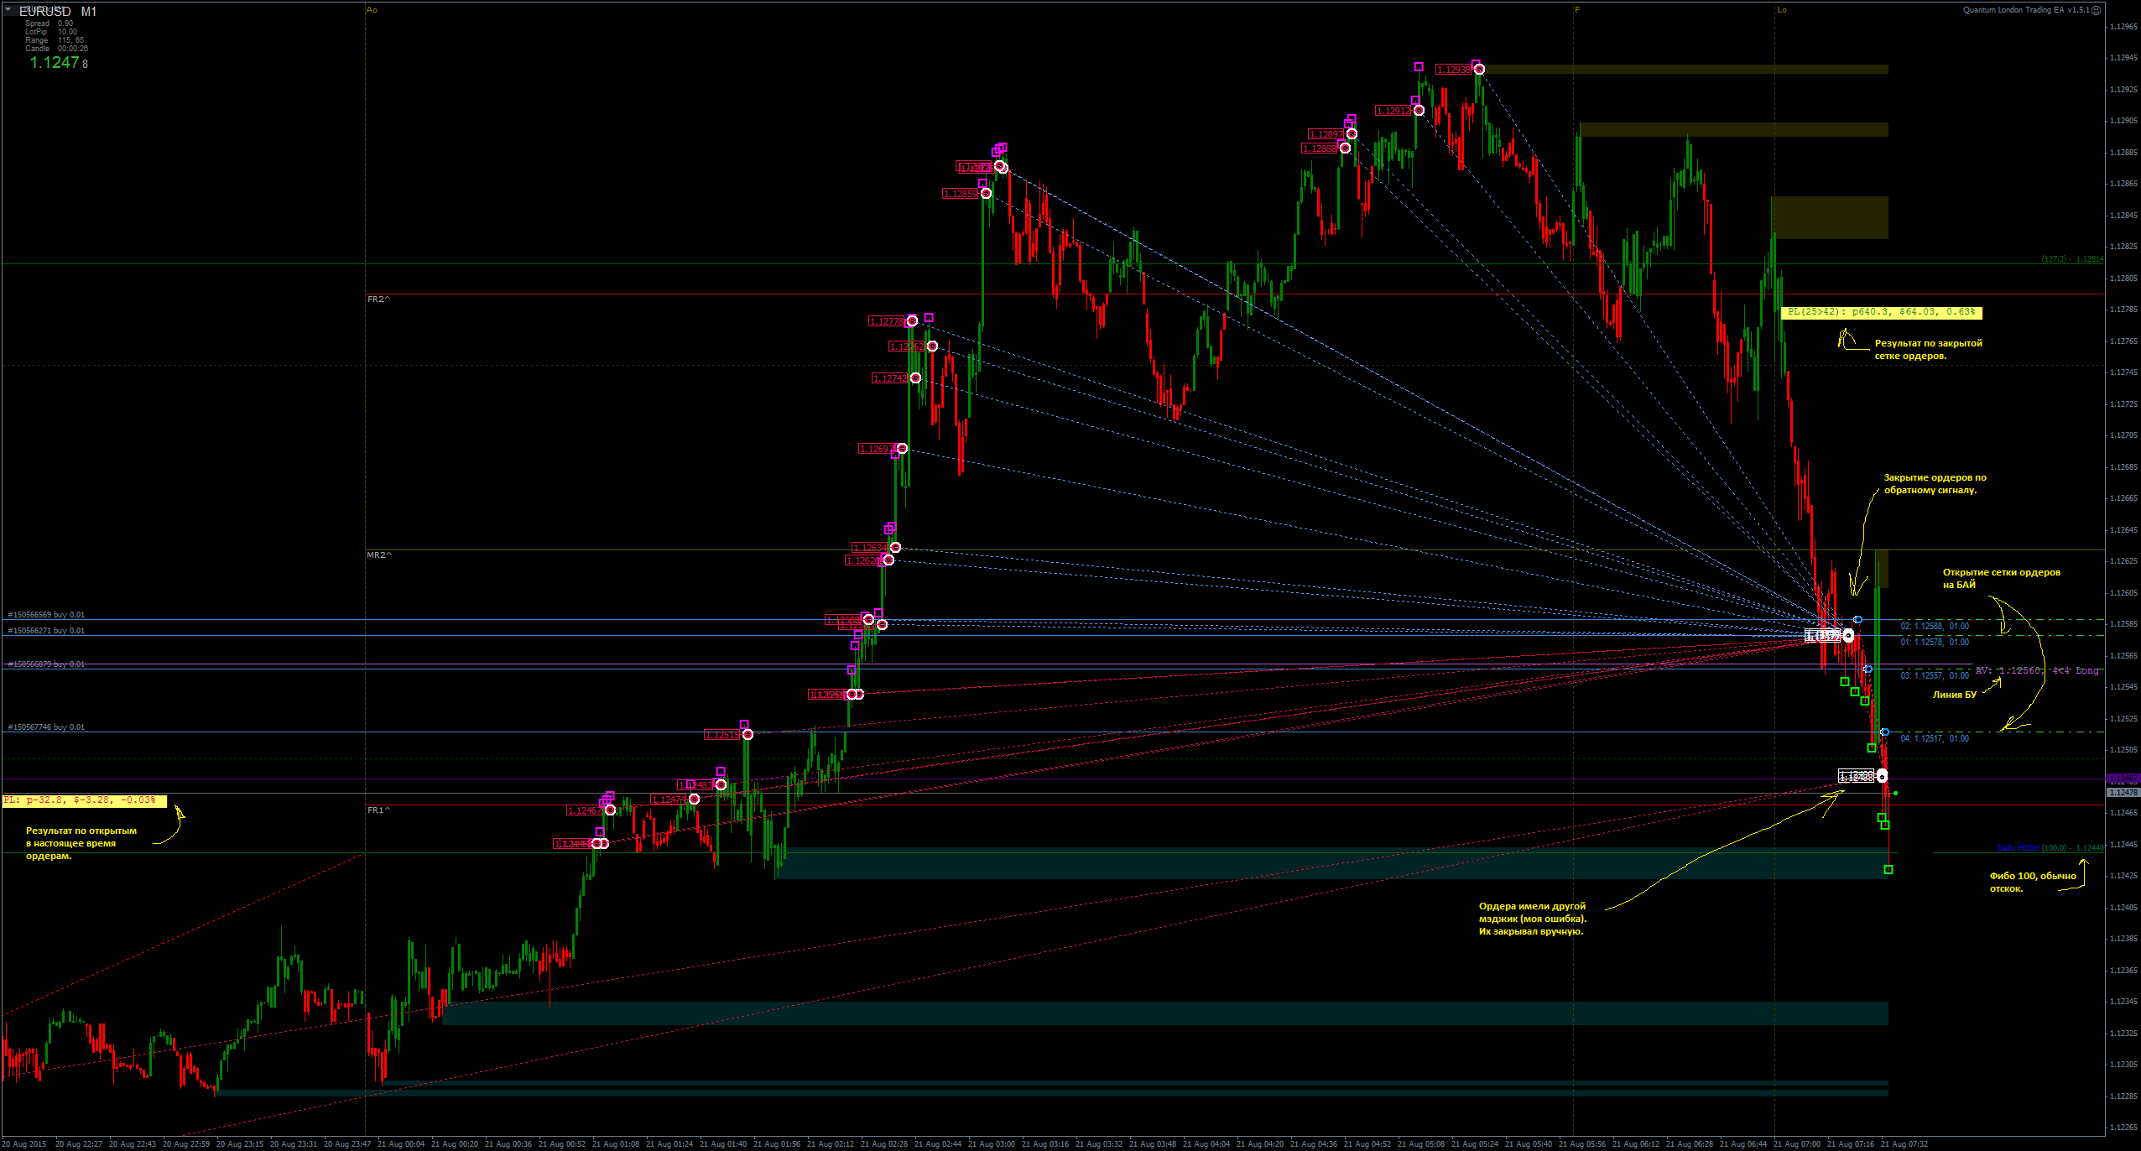This screenshot has width=2141, height=1151.
Task: Select order line #150566879 buy 0.01
Action: coord(46,664)
